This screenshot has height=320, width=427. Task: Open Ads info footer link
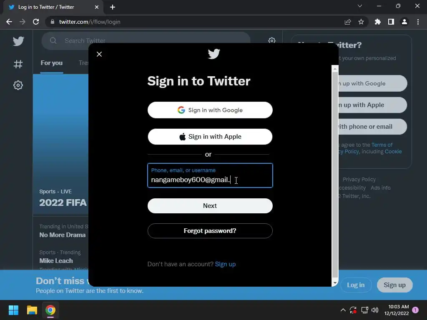pos(380,188)
